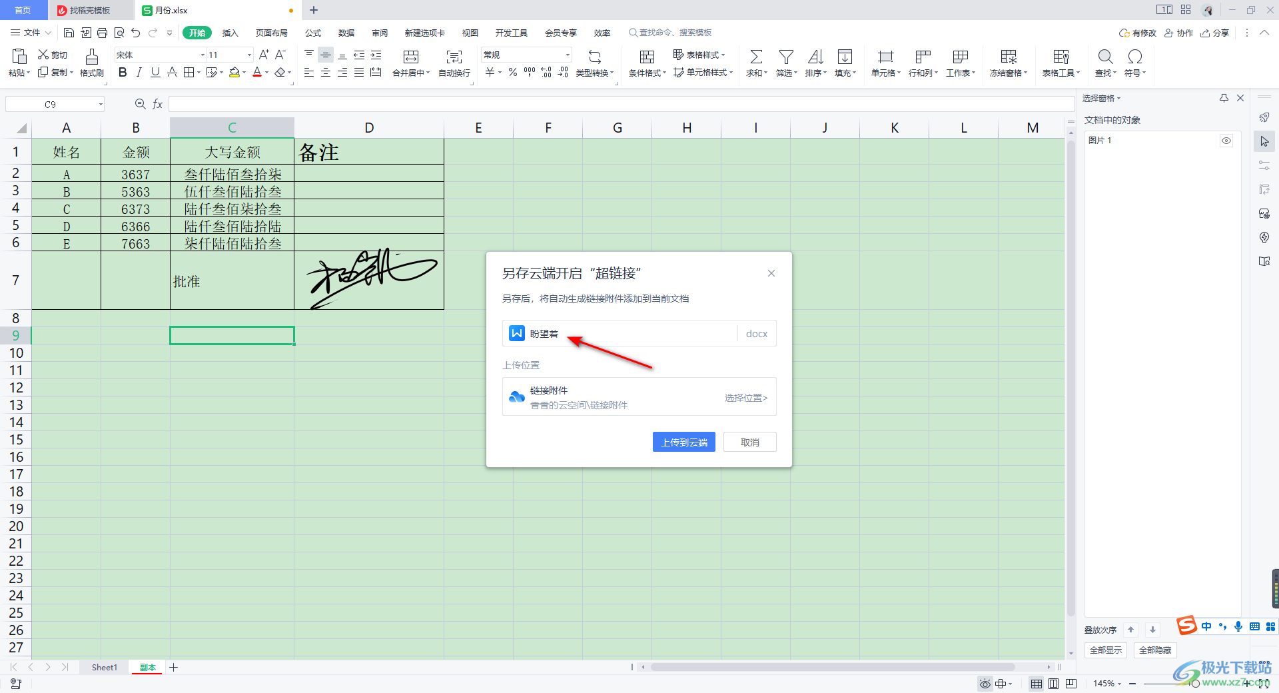Click the Undo arrow icon
Viewport: 1279px width, 693px height.
(136, 33)
